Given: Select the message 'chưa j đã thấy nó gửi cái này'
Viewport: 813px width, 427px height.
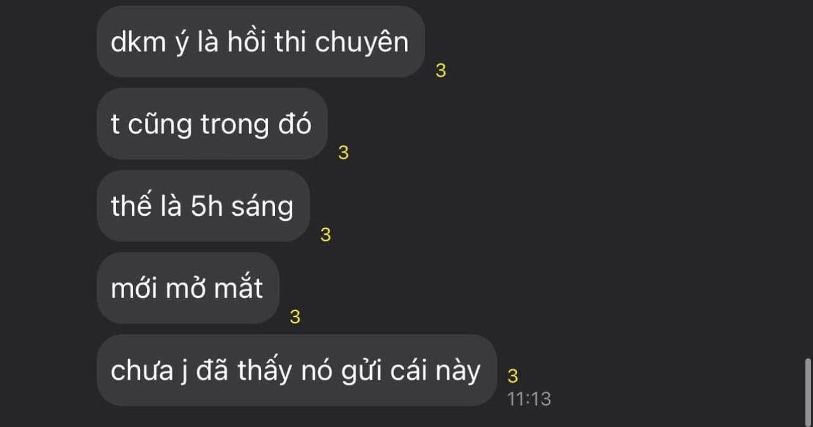Looking at the screenshot, I should tap(297, 371).
